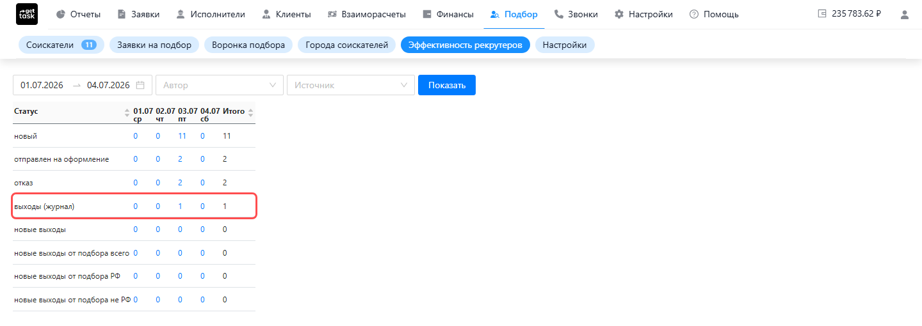Open the Отчеты menu

pyautogui.click(x=79, y=14)
